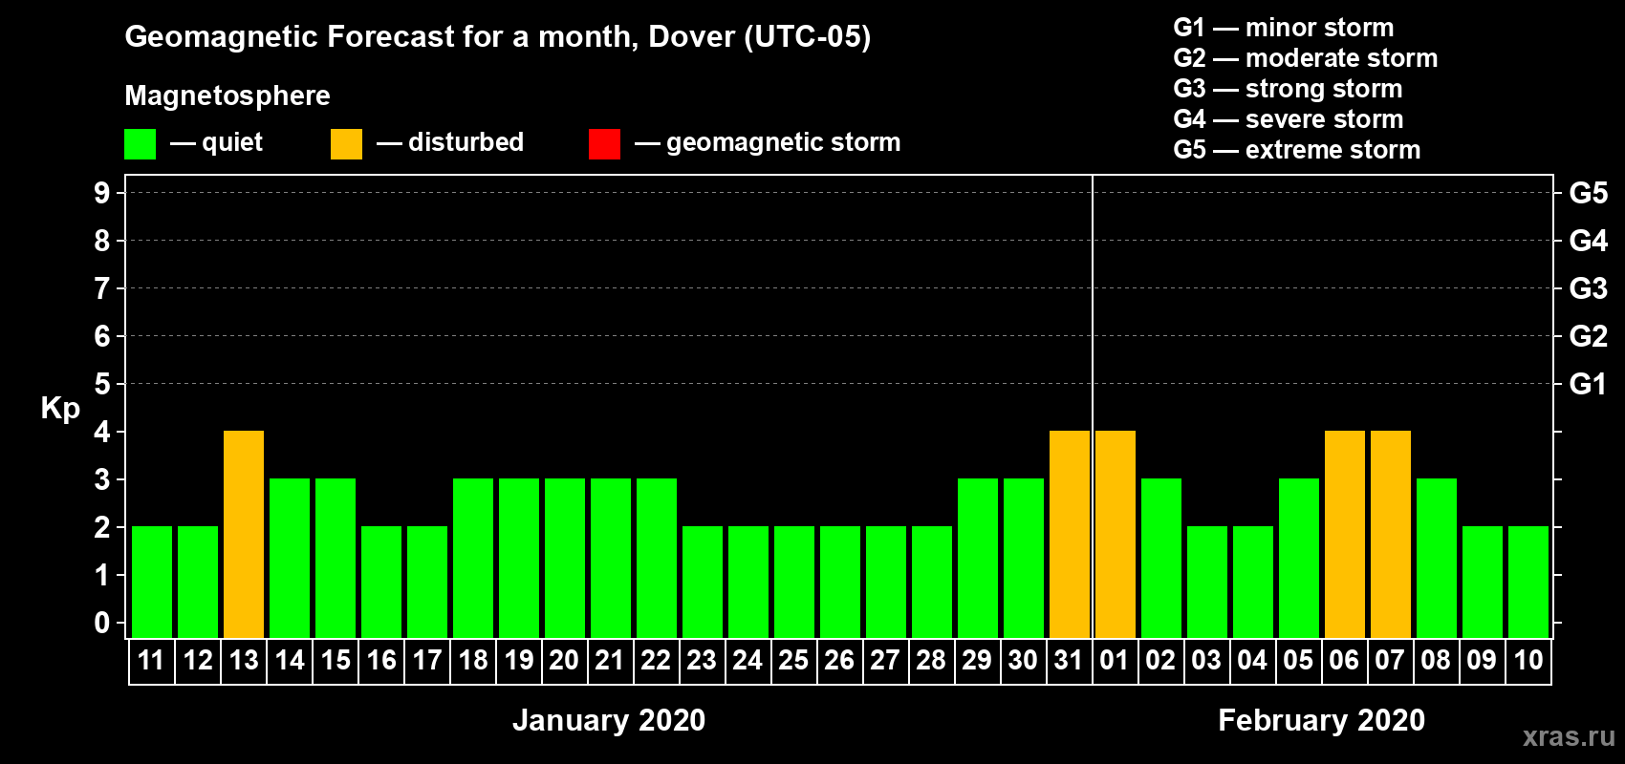Click date label 17 on the axis
Image resolution: width=1625 pixels, height=764 pixels.
[x=427, y=661]
